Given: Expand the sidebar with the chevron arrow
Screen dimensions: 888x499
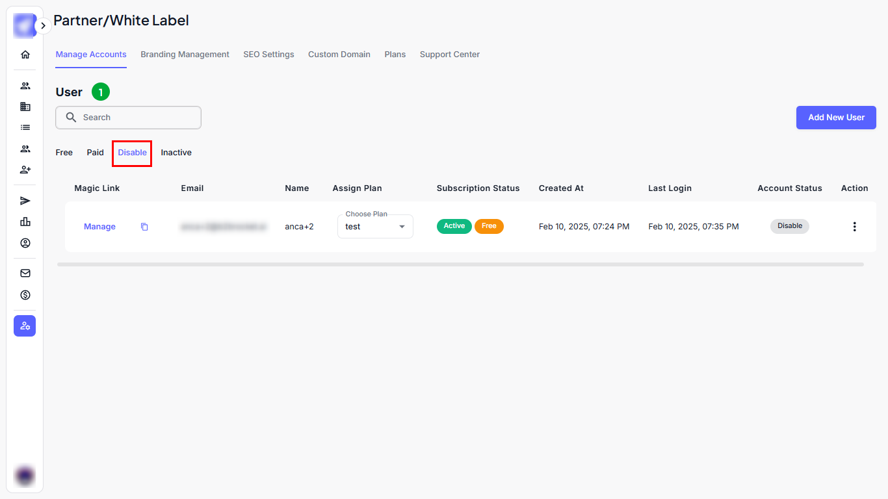Looking at the screenshot, I should click(43, 26).
